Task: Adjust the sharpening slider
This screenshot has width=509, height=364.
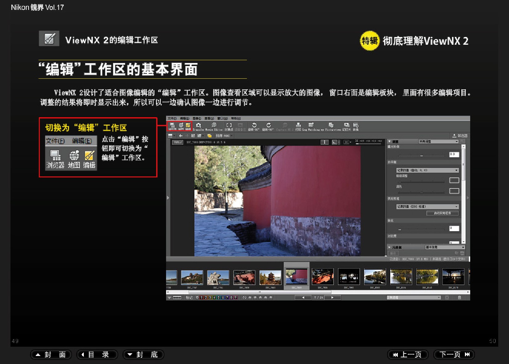Action: (421, 230)
